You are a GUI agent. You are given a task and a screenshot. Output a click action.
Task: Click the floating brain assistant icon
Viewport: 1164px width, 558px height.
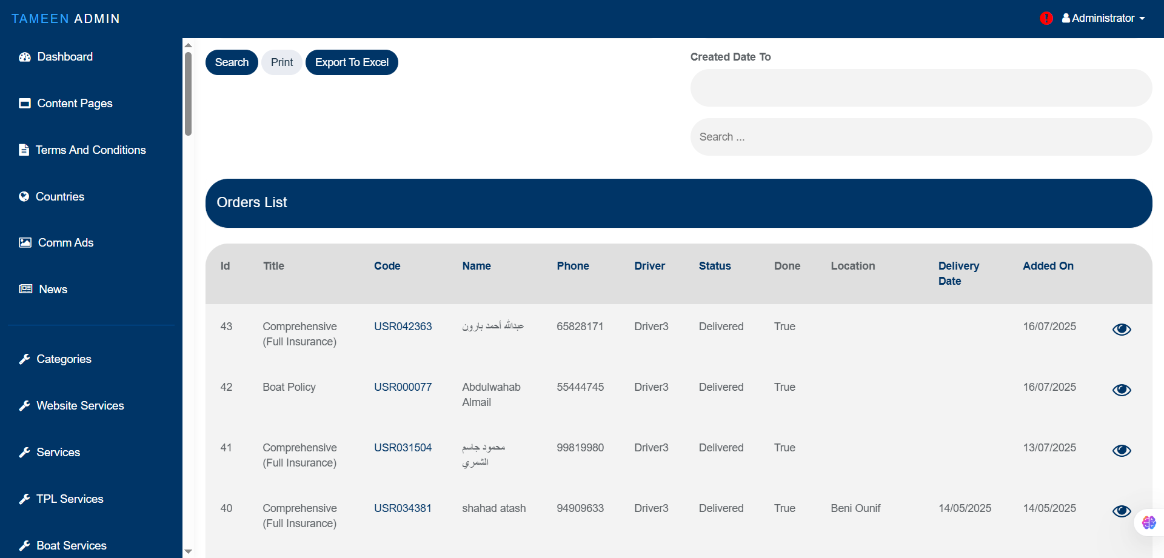(x=1149, y=522)
